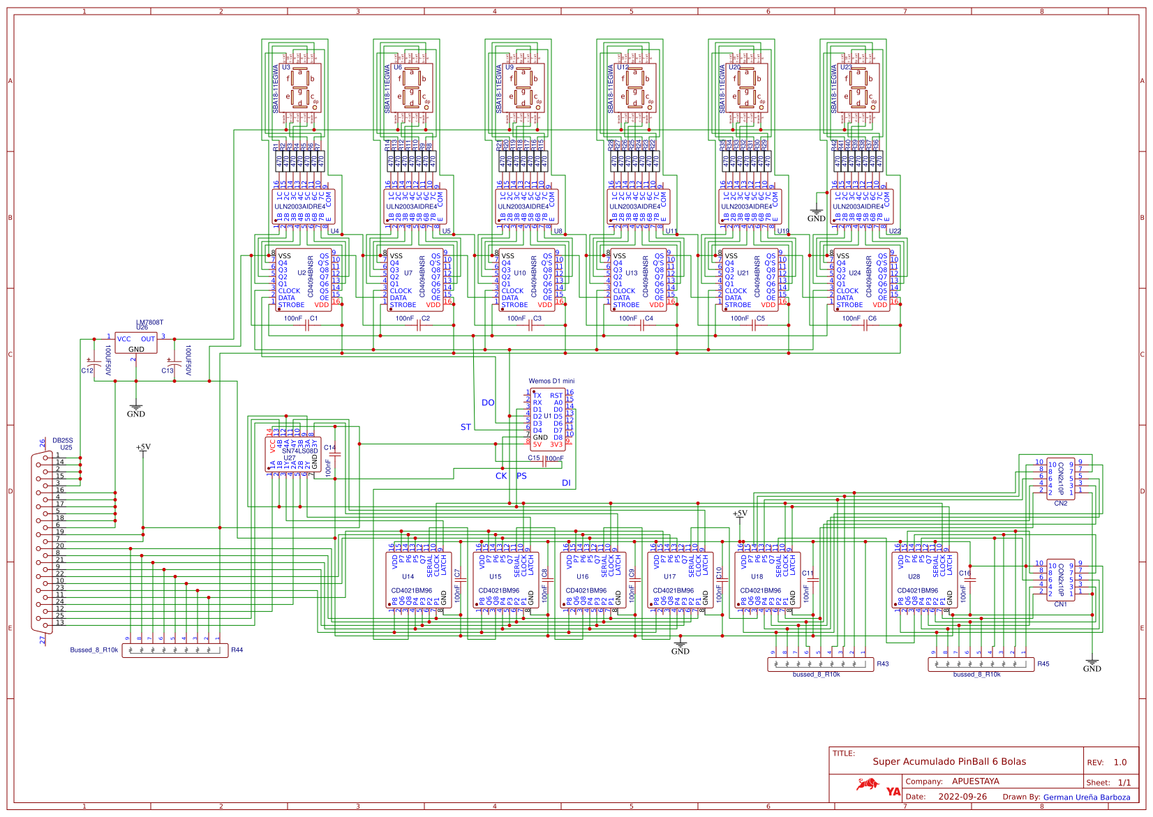Select the CN1 ten-pin connector
This screenshot has height=817, width=1153.
(1060, 579)
